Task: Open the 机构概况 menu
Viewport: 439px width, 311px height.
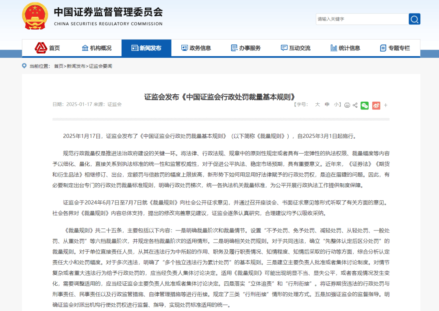Action: (97, 48)
